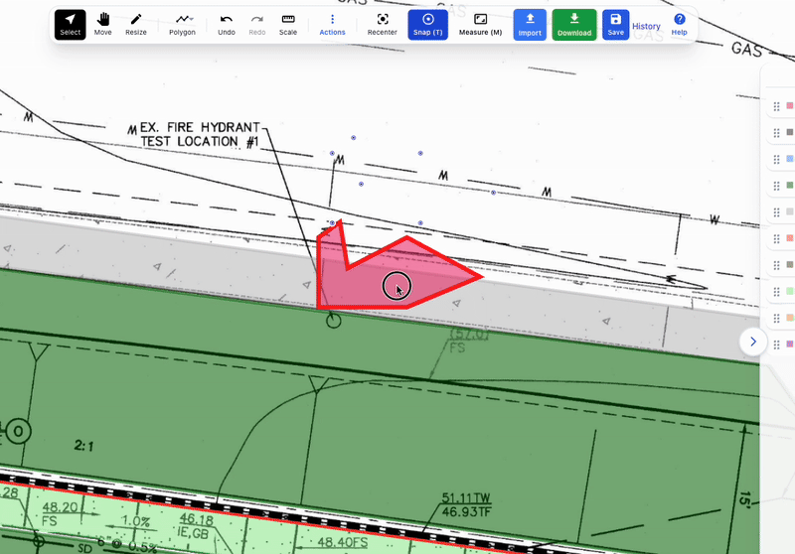The image size is (795, 554).
Task: Open the Polygon tool dropdown
Action: pos(183,24)
